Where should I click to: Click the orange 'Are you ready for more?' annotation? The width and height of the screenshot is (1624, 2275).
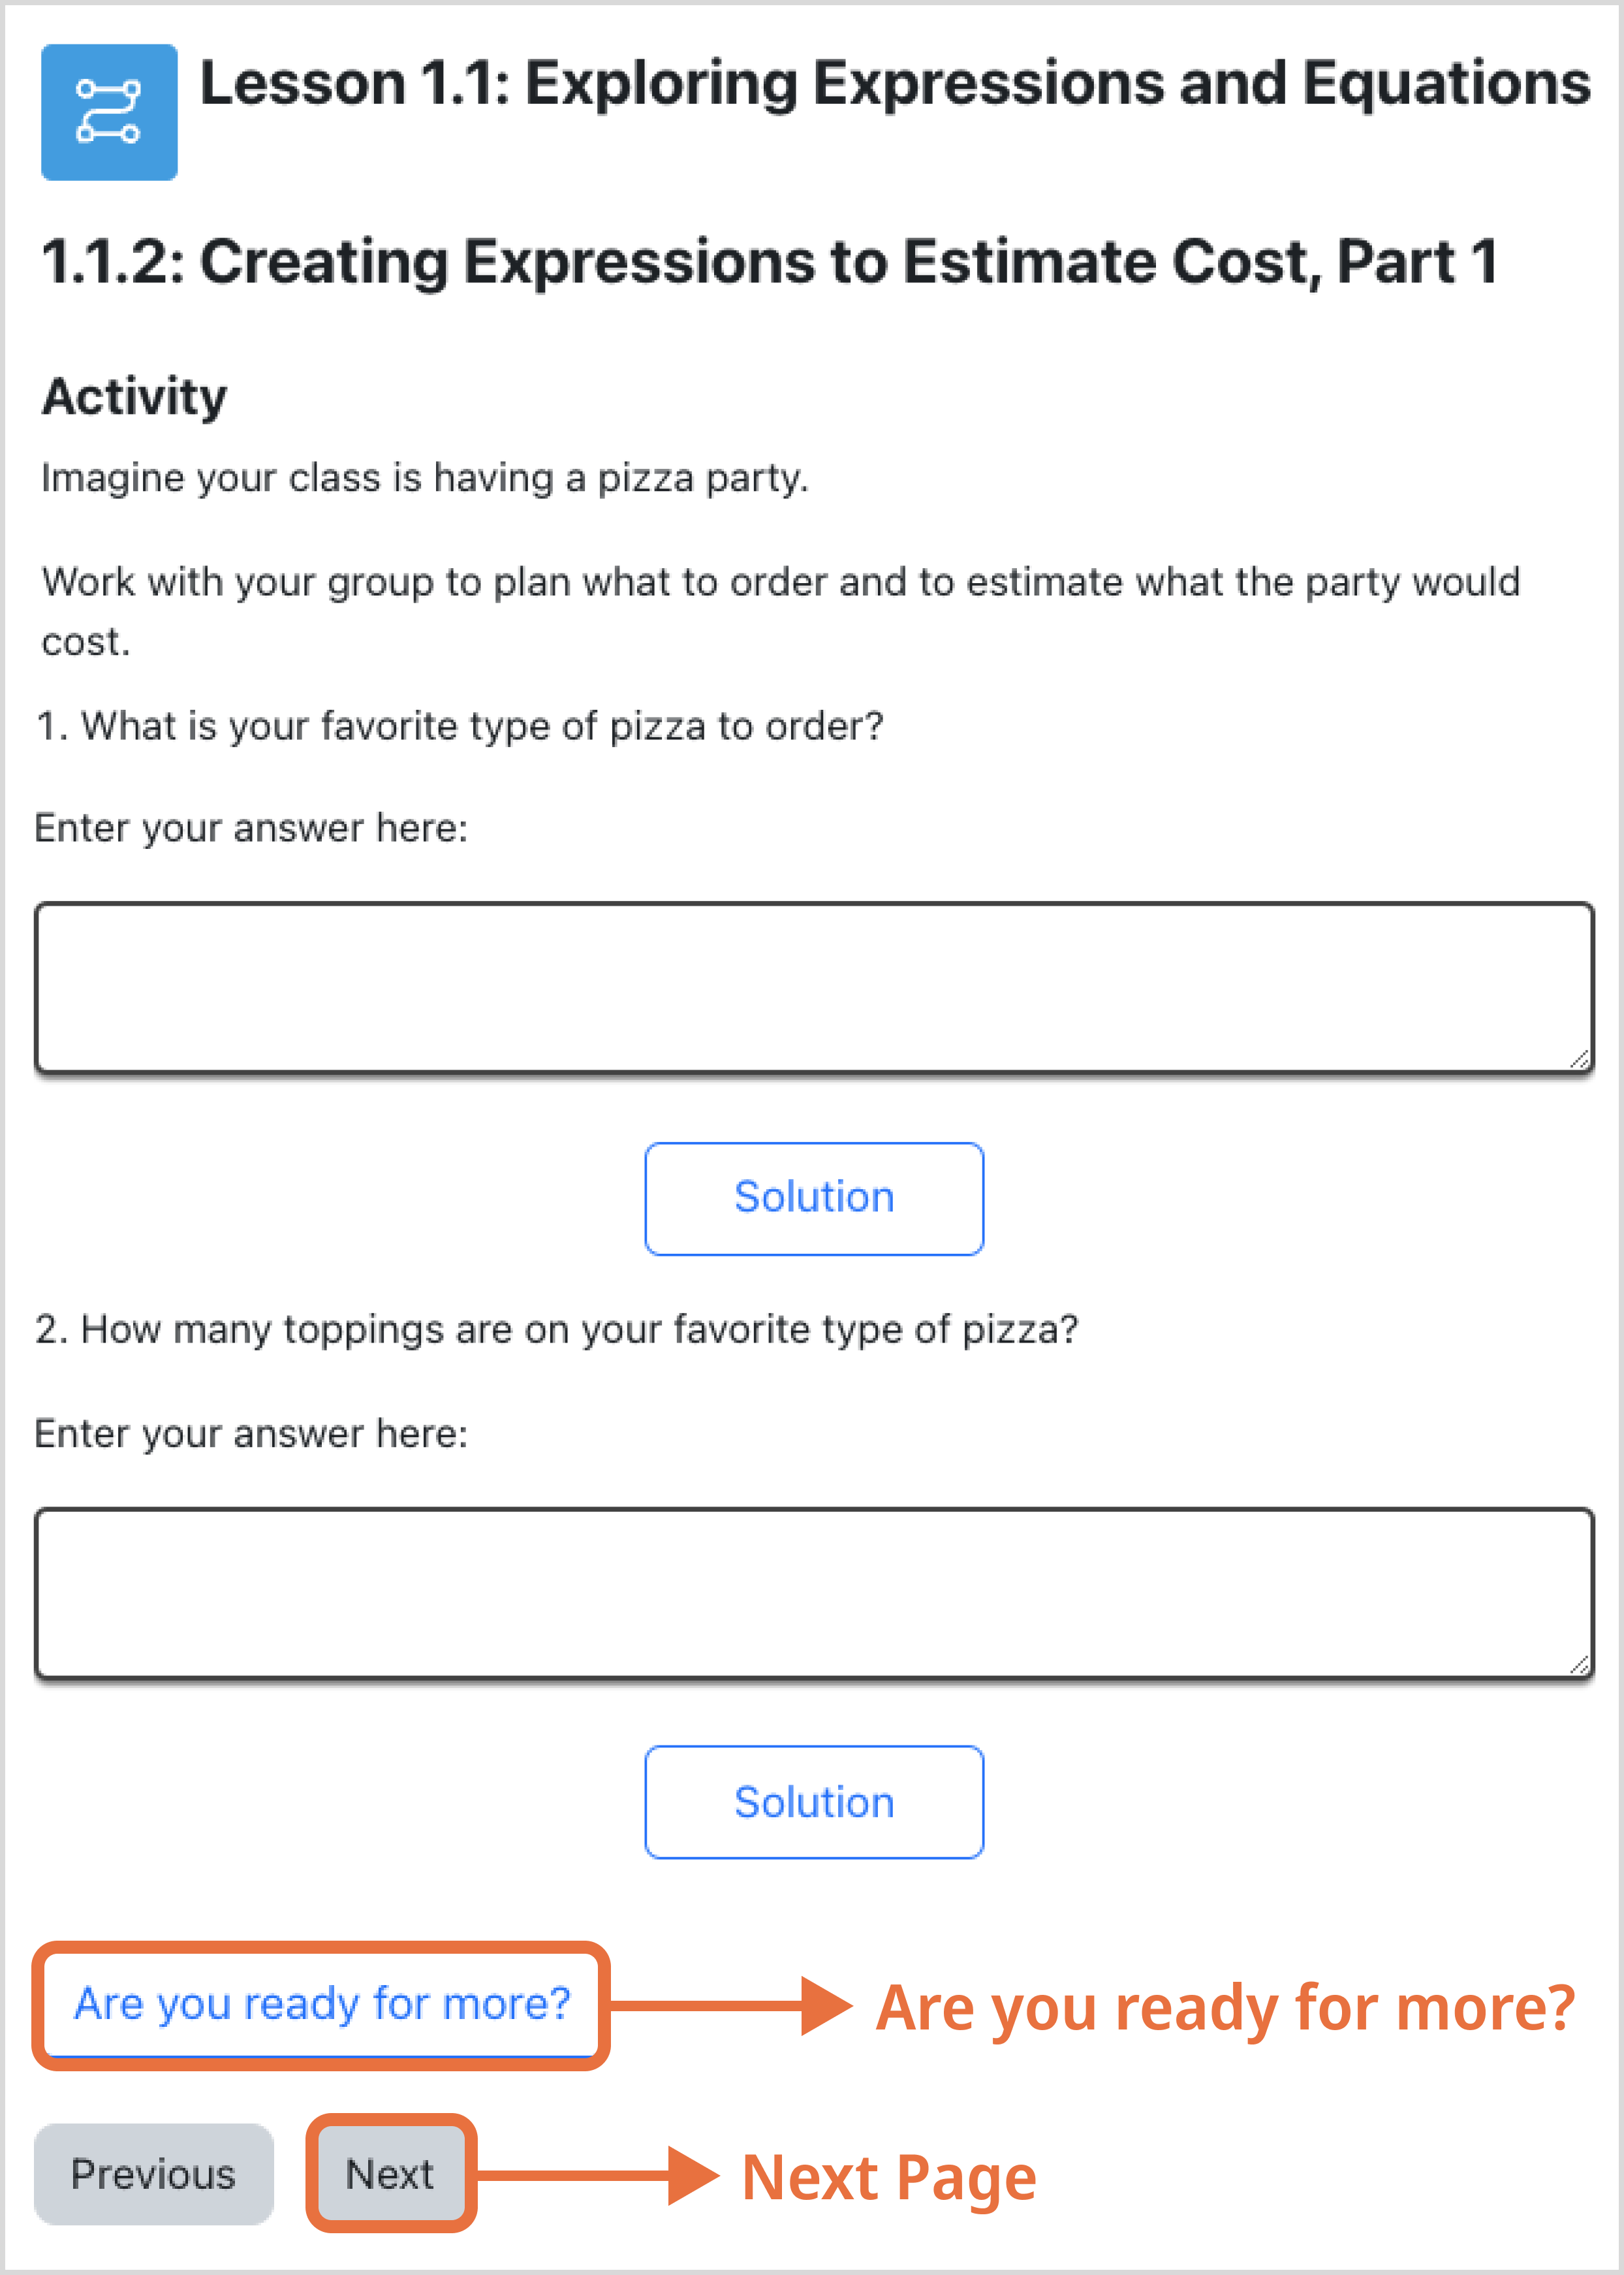tap(1226, 2009)
